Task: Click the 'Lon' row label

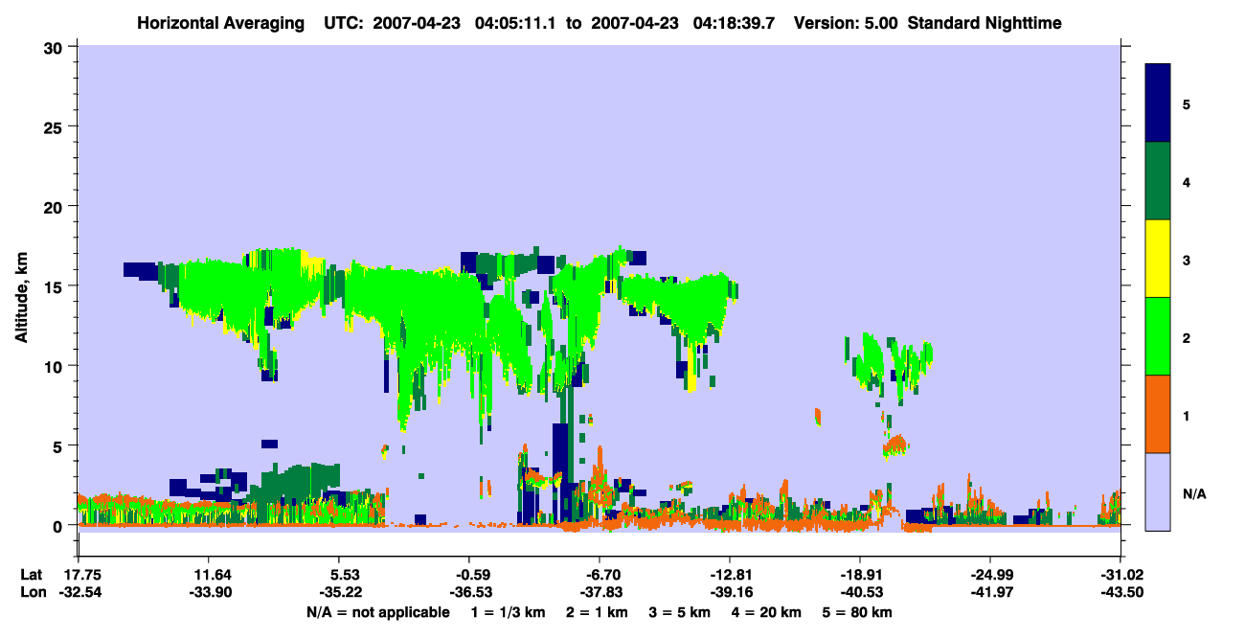Action: point(32,592)
